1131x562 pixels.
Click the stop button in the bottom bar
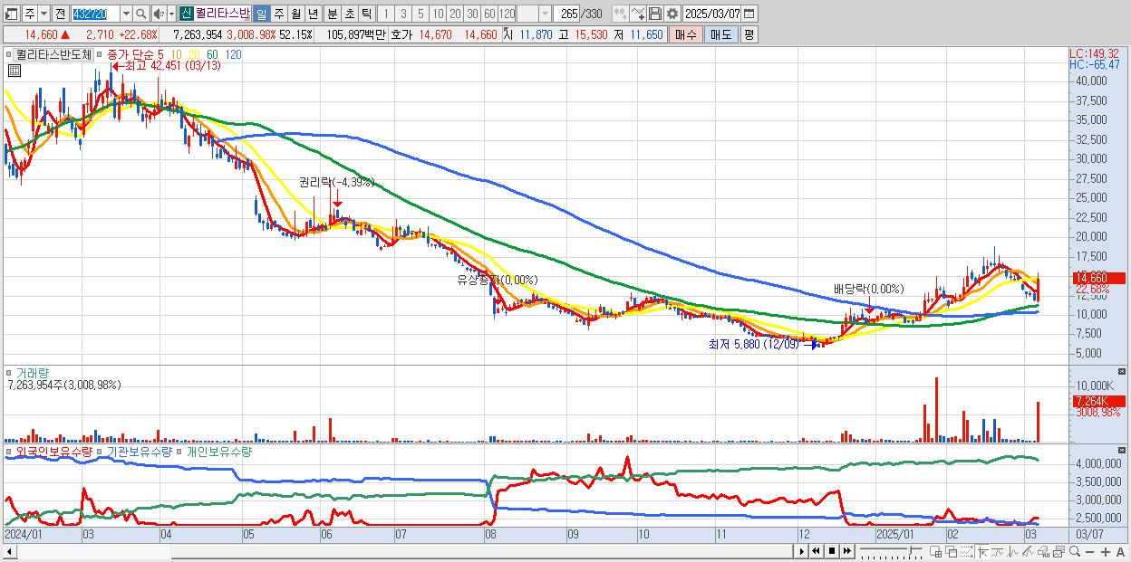[832, 551]
